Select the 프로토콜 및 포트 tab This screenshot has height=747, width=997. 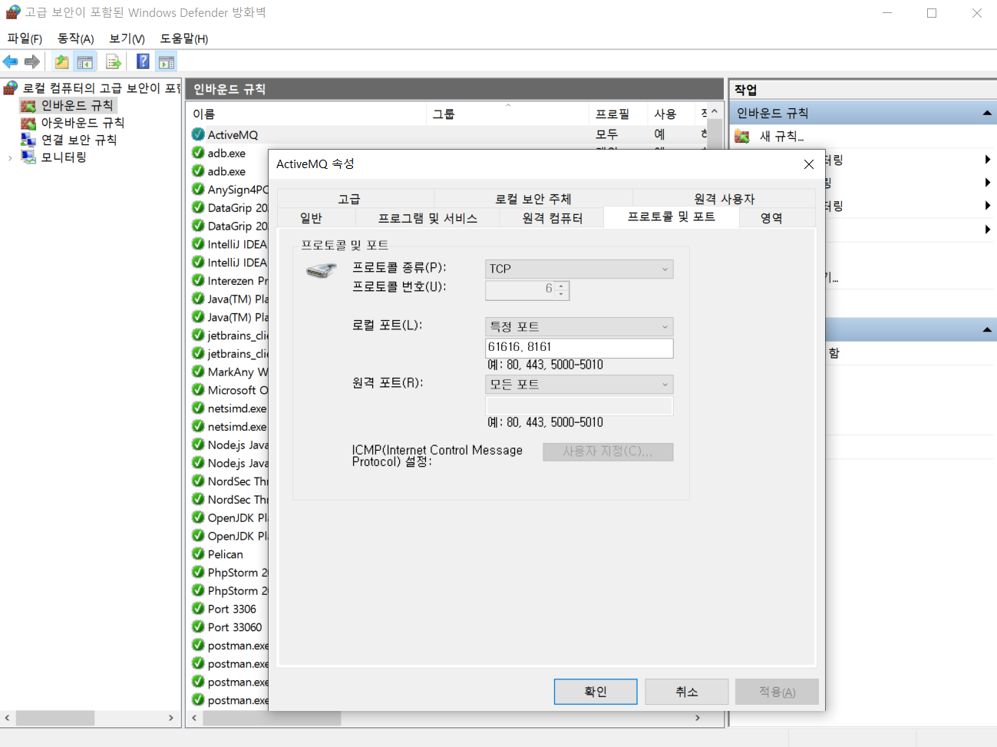coord(672,217)
